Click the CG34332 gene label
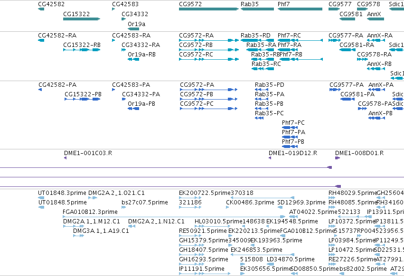 click(135, 14)
